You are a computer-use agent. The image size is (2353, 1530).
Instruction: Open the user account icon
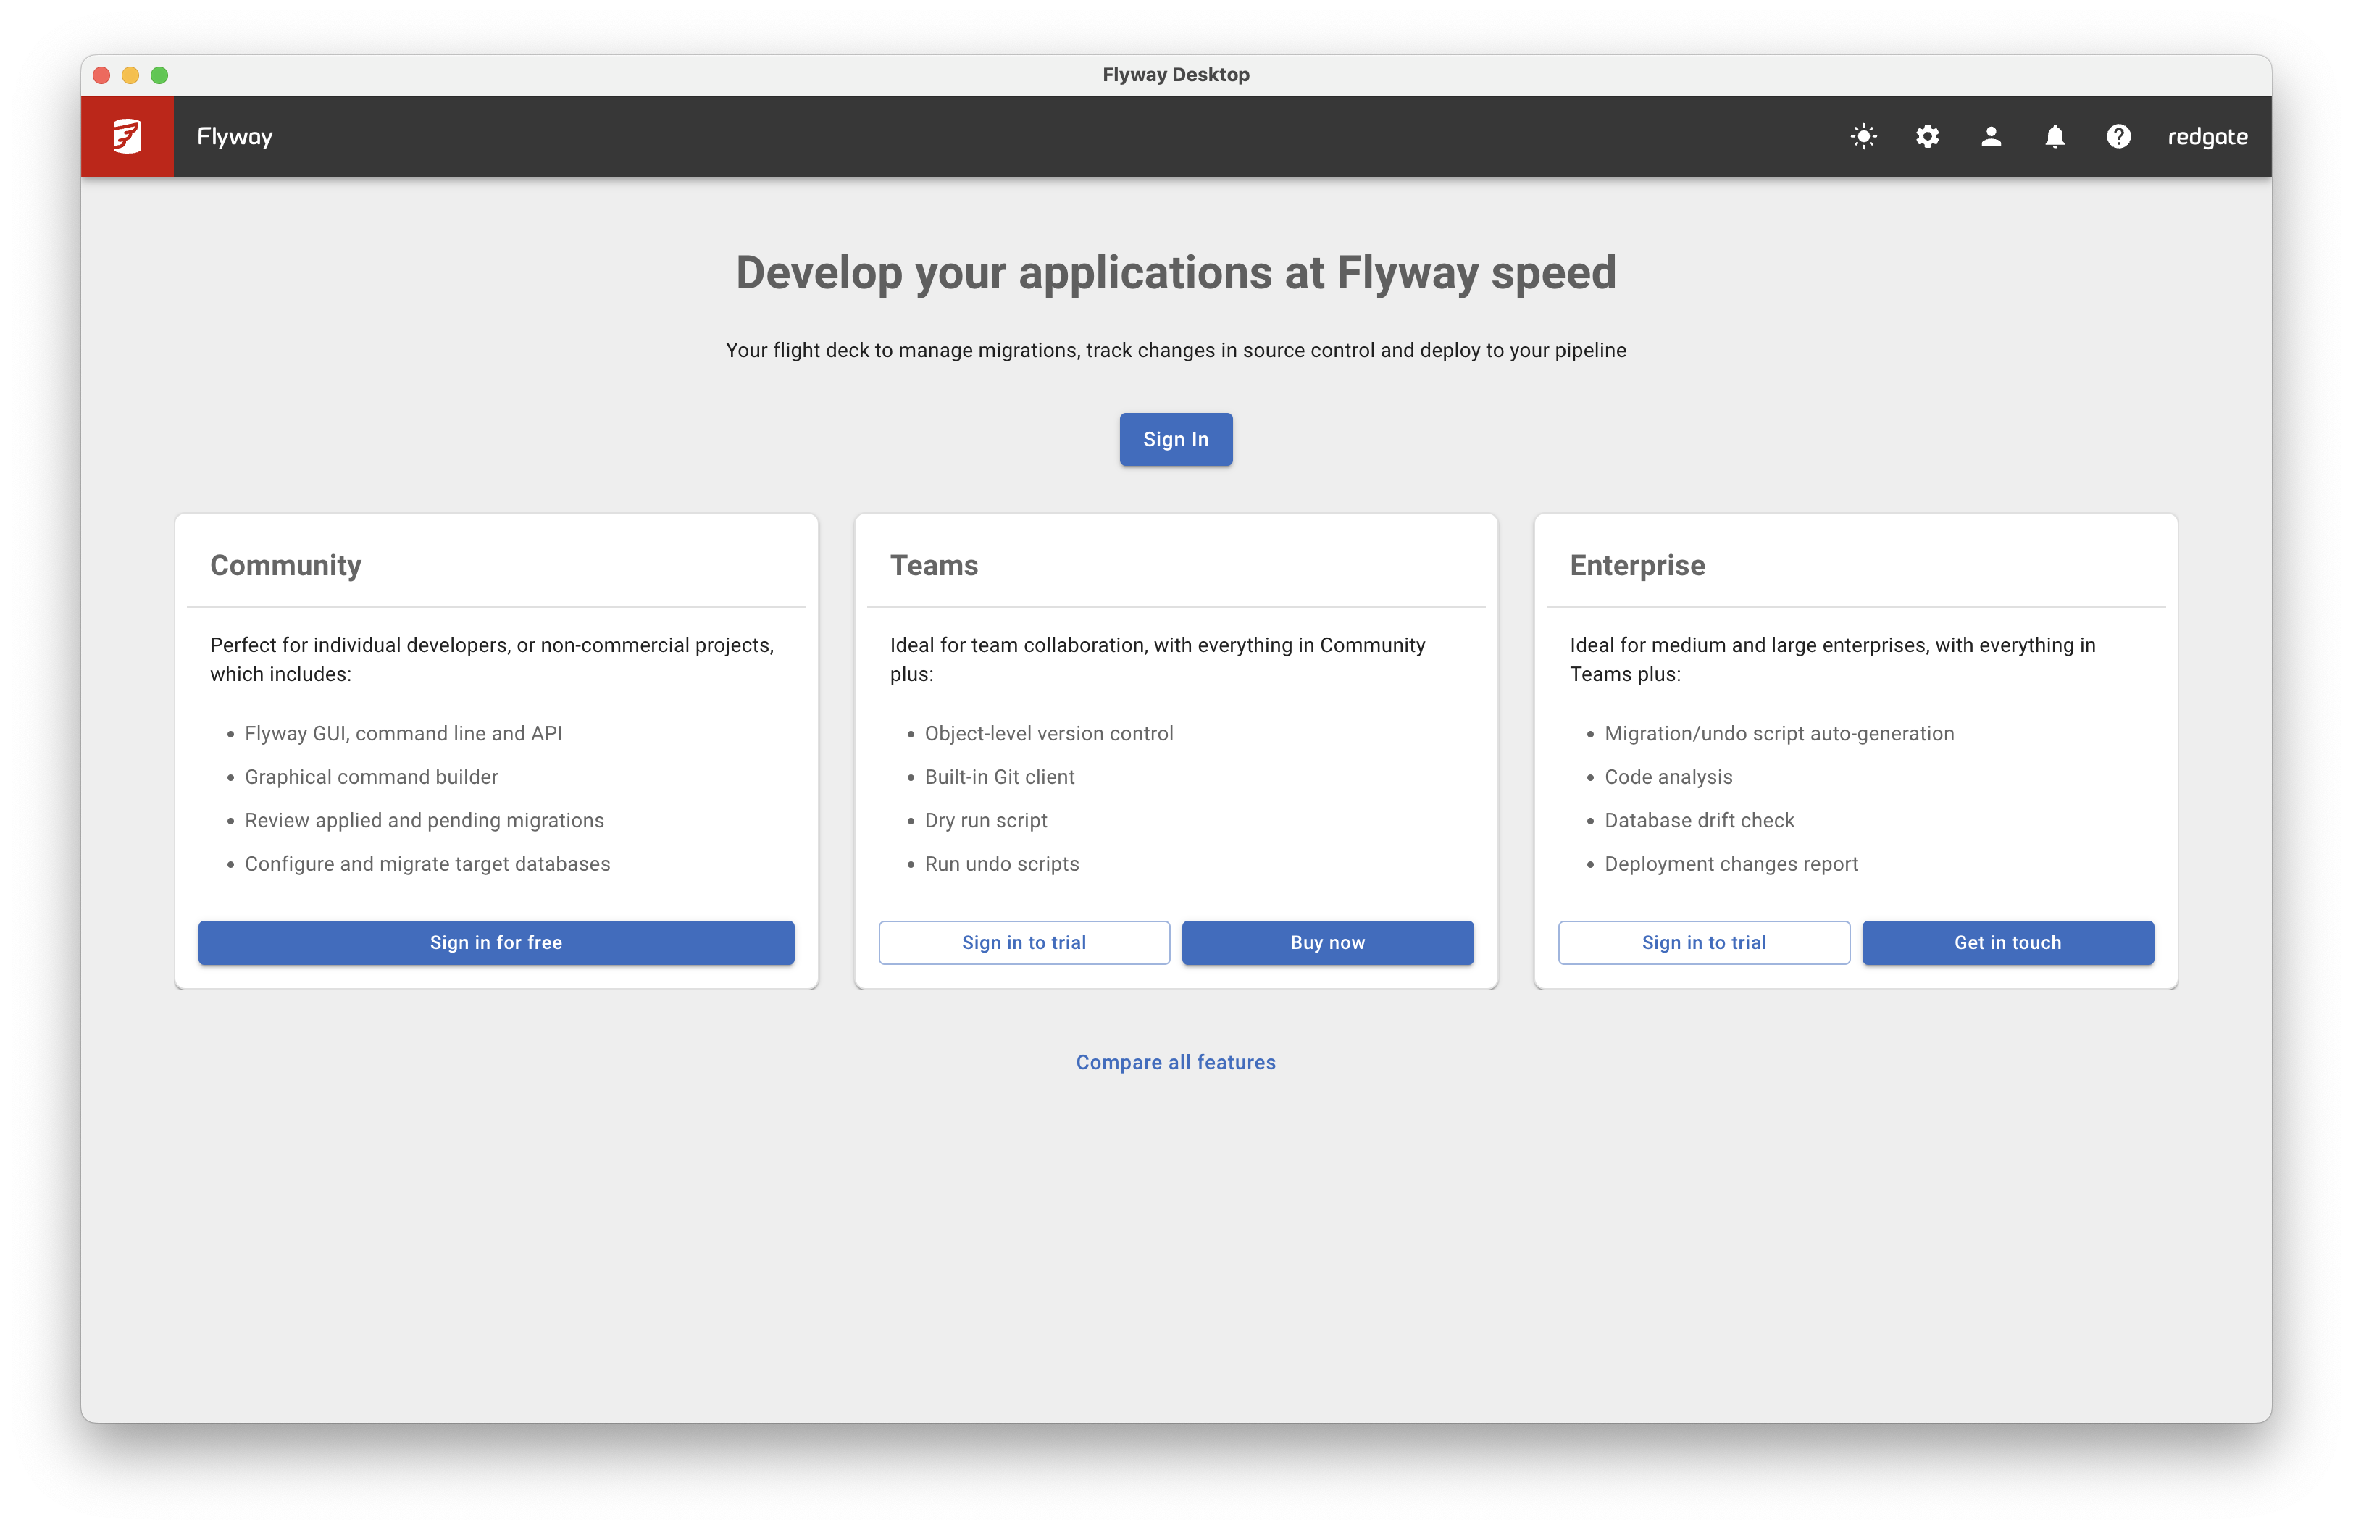1992,136
